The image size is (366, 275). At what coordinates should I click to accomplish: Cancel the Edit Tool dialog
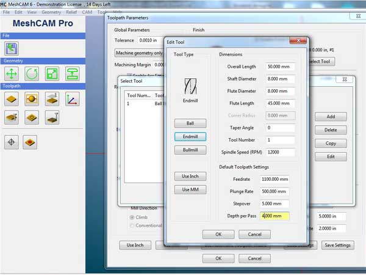tap(254, 234)
